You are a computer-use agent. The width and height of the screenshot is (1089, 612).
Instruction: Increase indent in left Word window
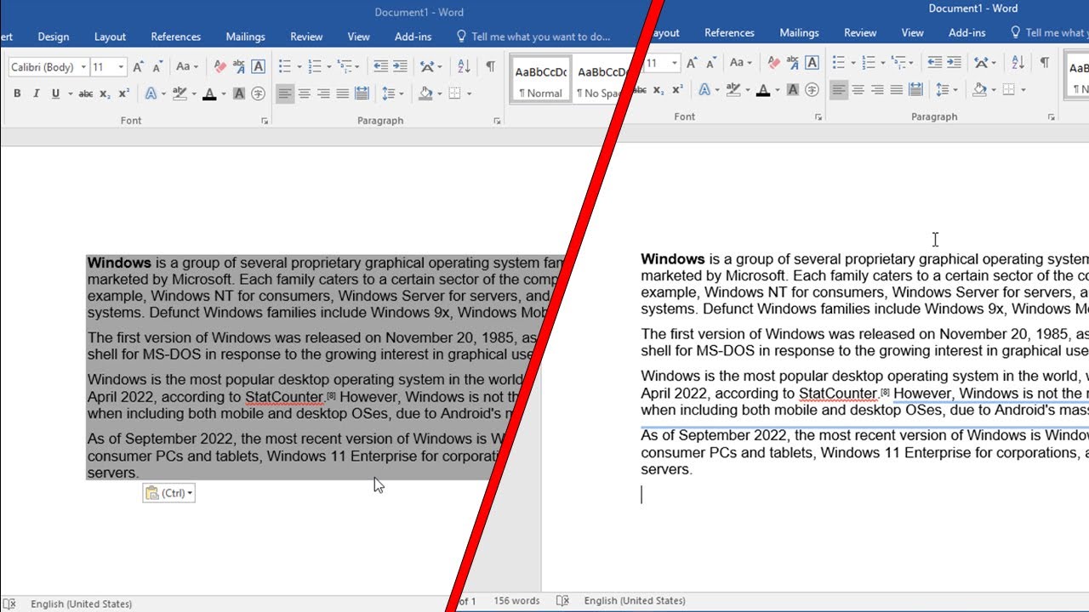coord(400,66)
